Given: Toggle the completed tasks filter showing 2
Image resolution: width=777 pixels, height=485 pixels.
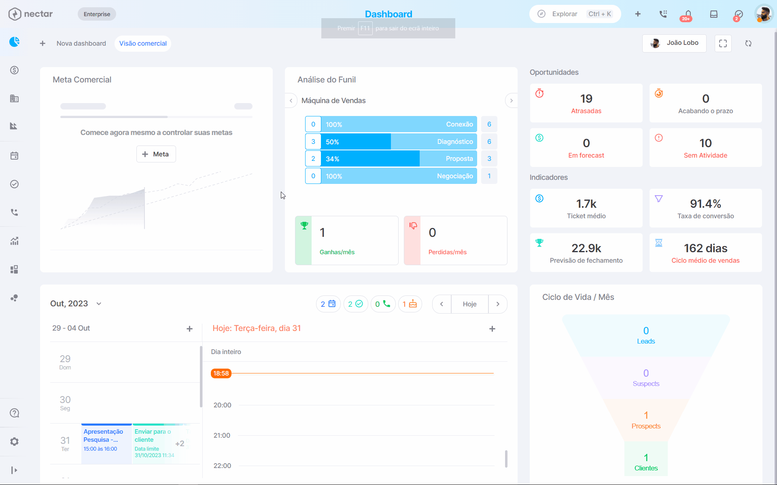Looking at the screenshot, I should pos(356,304).
